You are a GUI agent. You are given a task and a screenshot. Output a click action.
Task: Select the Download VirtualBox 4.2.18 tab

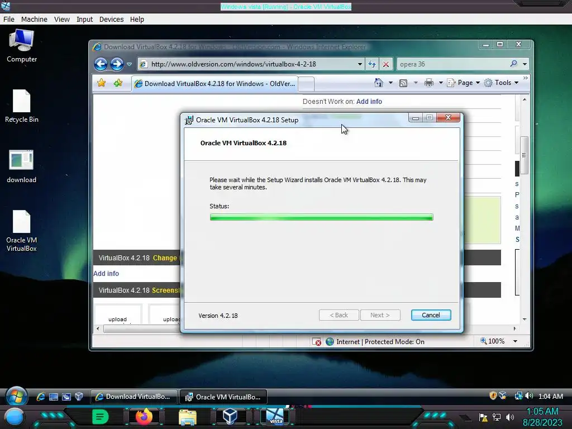point(214,84)
